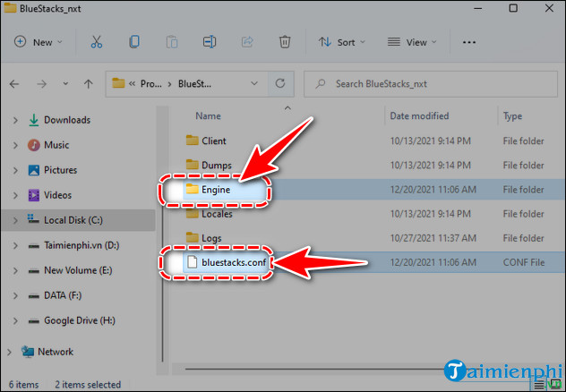Expand the Videos tree node
This screenshot has height=392, width=566.
click(15, 195)
